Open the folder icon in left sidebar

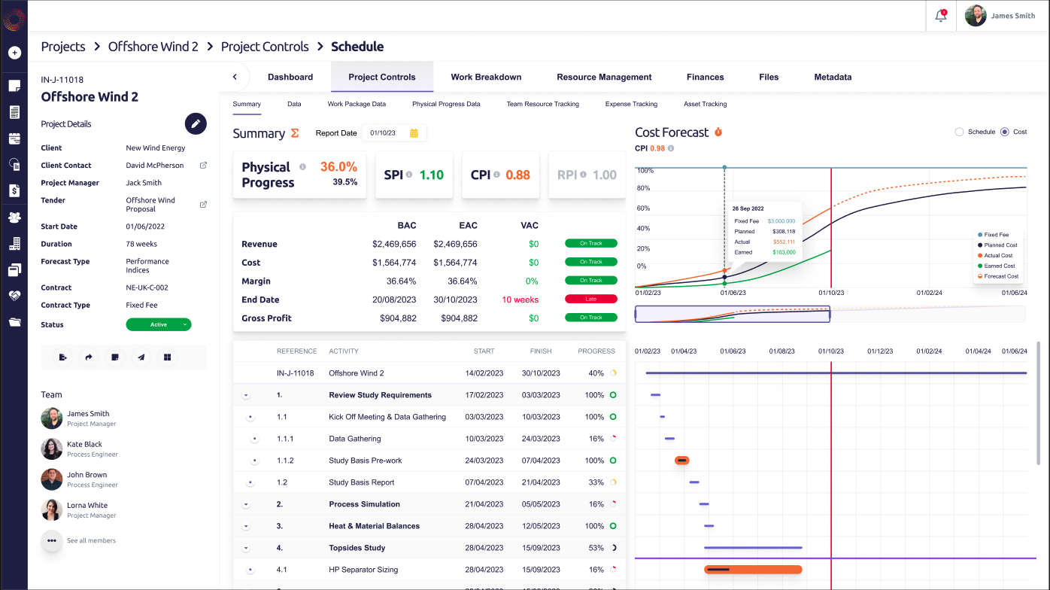tap(14, 322)
